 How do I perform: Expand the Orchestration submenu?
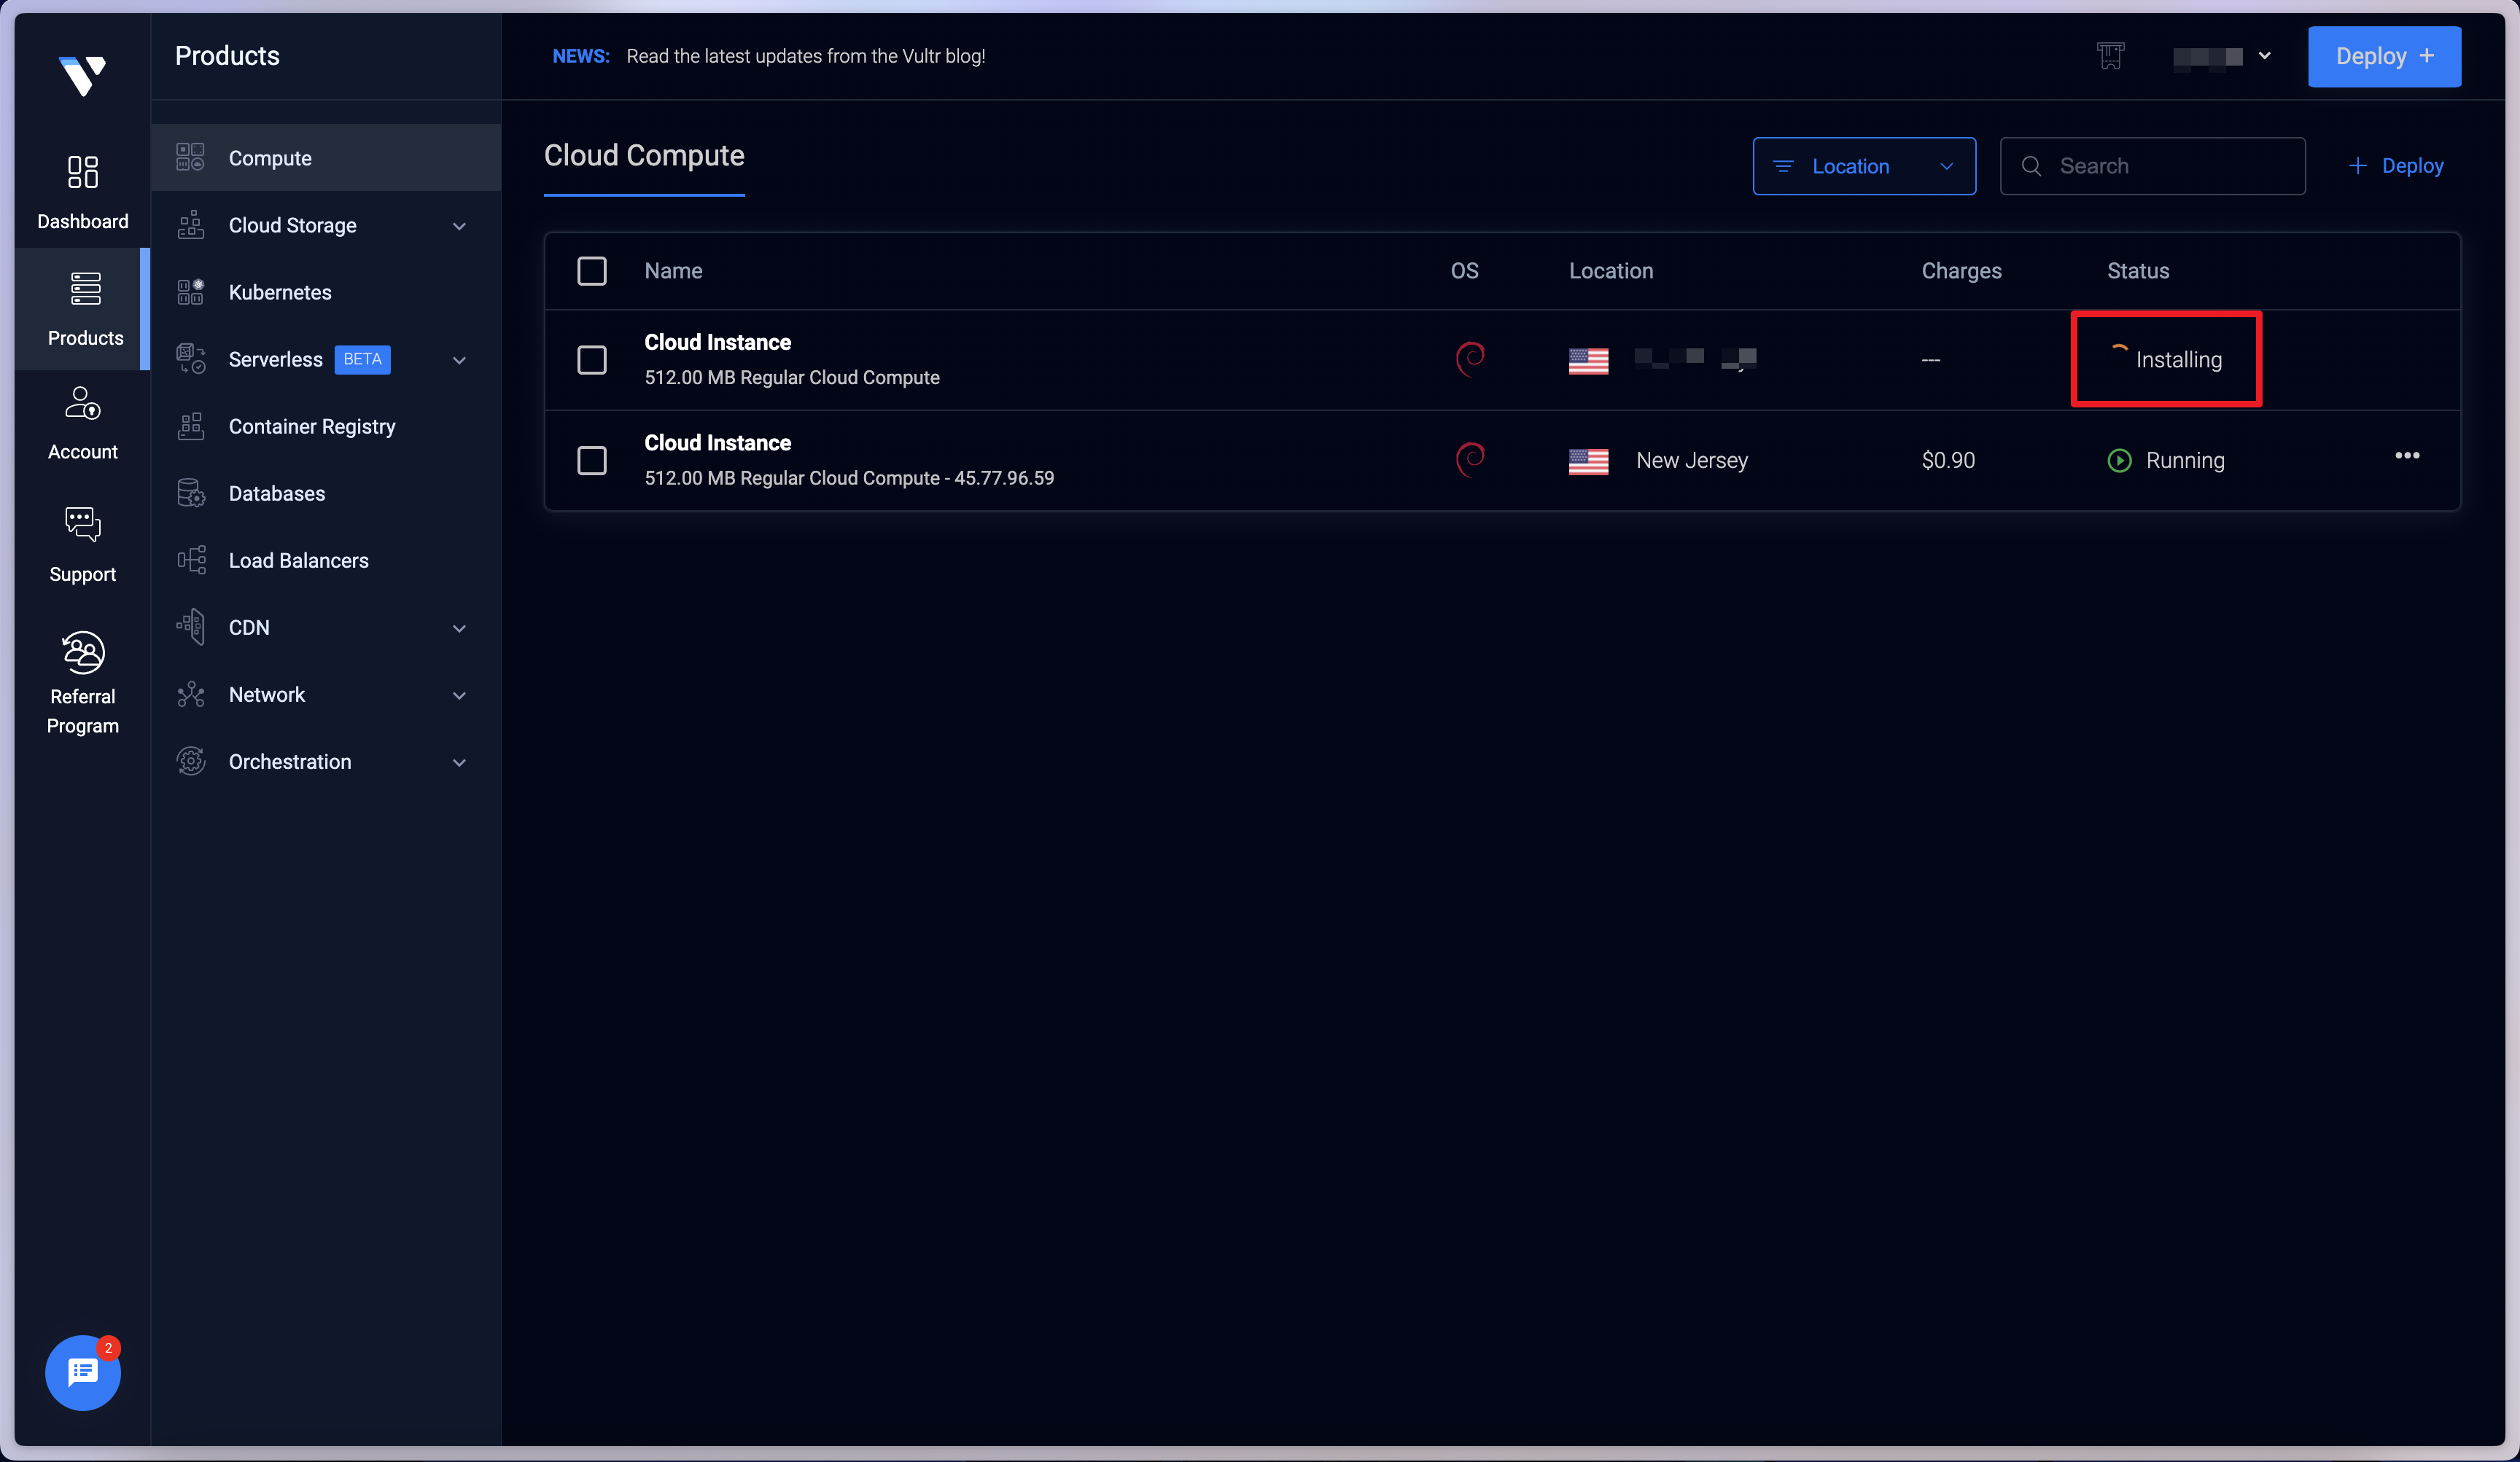[459, 762]
